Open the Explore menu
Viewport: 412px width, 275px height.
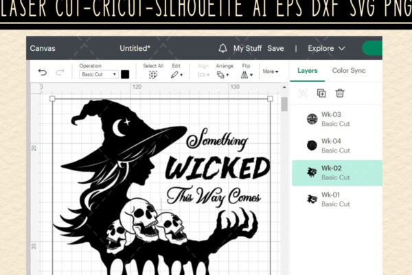click(326, 48)
